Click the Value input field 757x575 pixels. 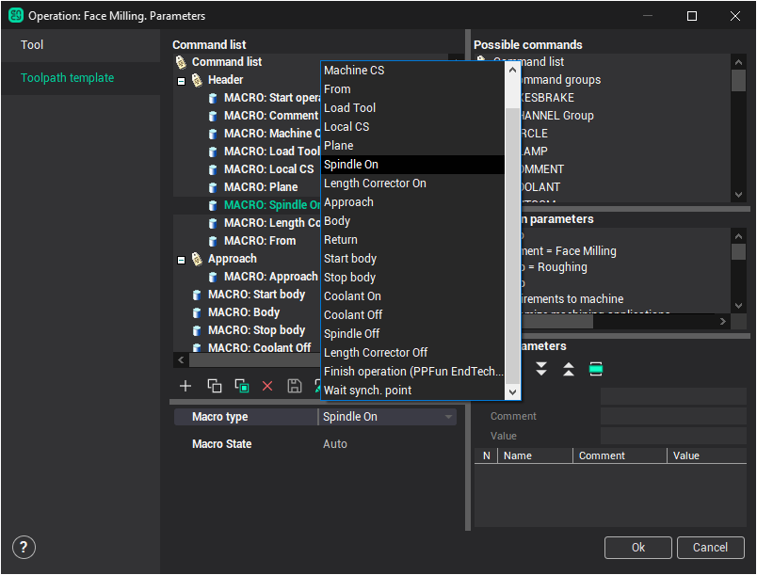click(x=672, y=436)
